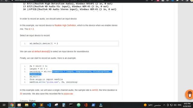Show hidden system tray icons
Viewport: 193px width, 108px height.
164,105
